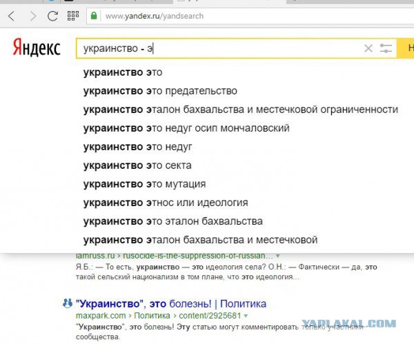Reload the page with the refresh icon
Screen dimensions: 414x344
(x=52, y=16)
